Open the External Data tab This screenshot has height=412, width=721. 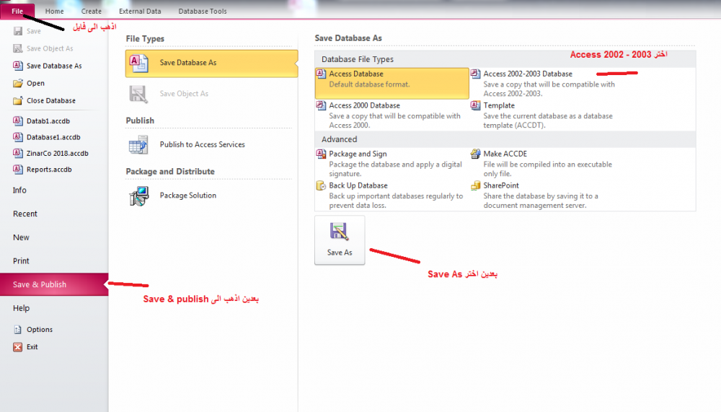[140, 11]
